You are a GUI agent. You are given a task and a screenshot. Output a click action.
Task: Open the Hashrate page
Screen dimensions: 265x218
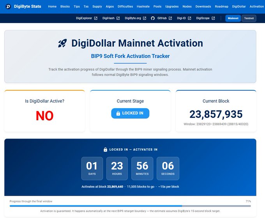[143, 7]
